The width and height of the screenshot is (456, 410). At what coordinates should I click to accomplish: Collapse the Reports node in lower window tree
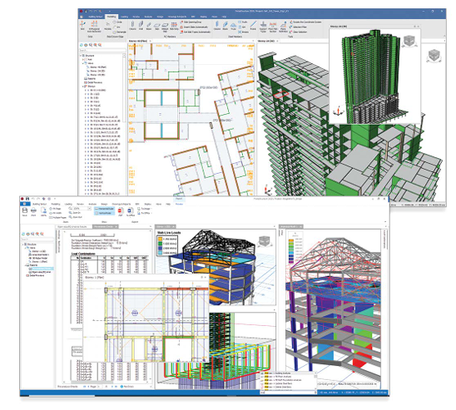click(x=25, y=265)
